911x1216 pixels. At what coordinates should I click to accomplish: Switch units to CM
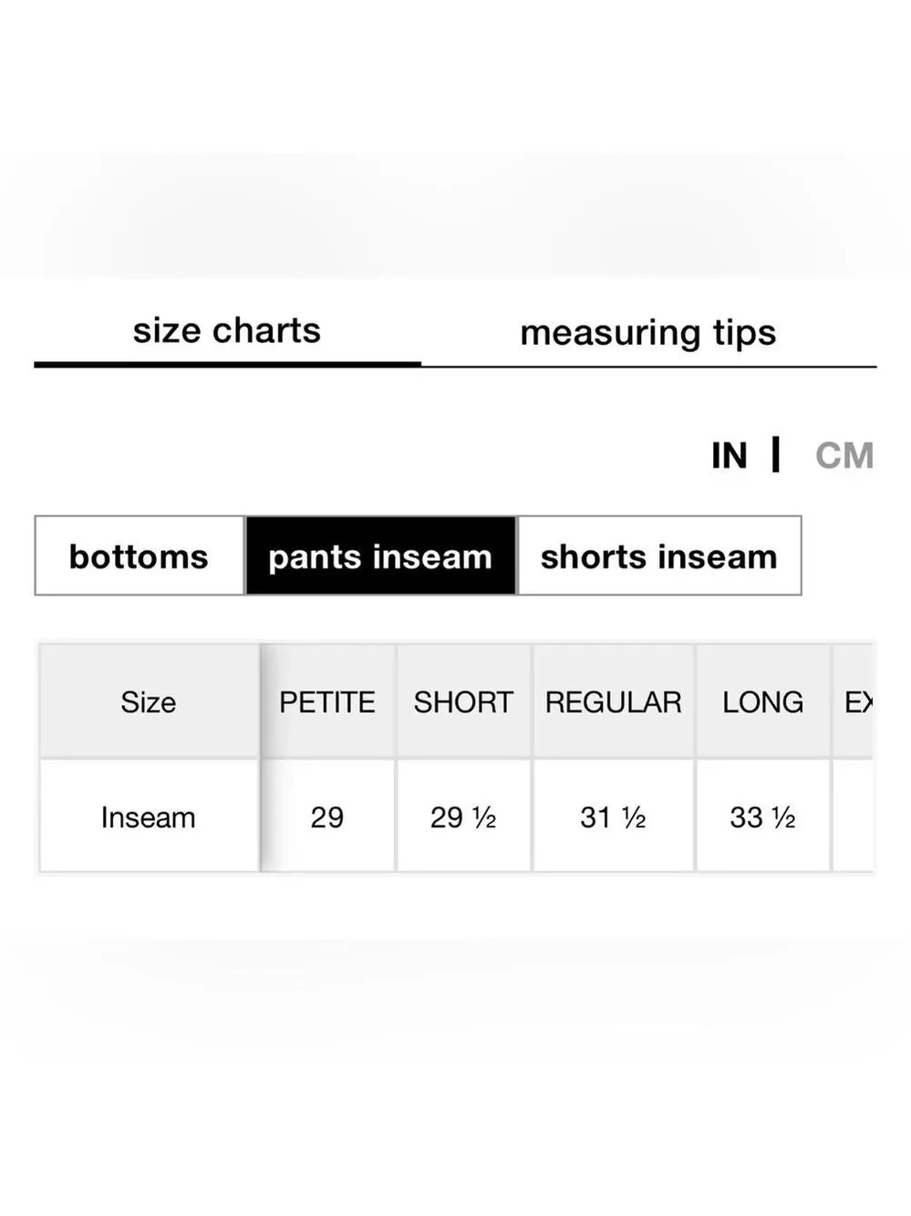(844, 455)
